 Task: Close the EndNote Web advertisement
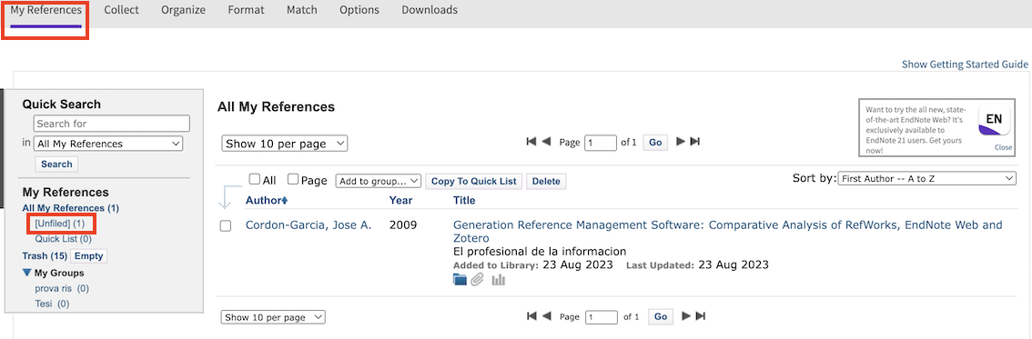tap(1003, 148)
